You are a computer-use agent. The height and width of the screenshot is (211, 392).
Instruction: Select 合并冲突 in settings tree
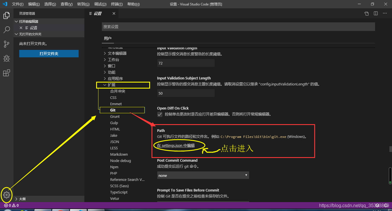click(118, 91)
